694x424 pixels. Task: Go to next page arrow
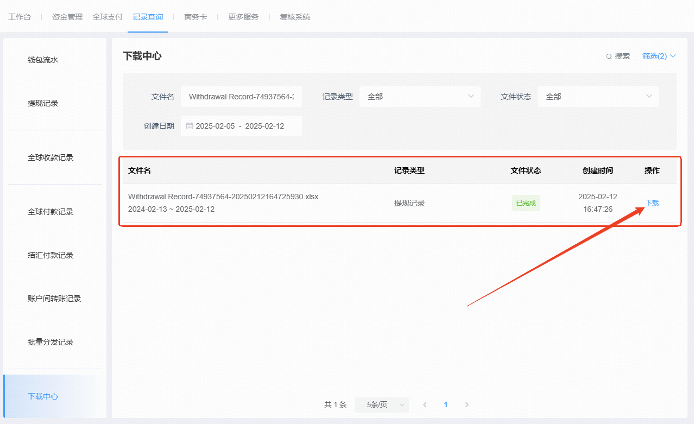tap(467, 404)
